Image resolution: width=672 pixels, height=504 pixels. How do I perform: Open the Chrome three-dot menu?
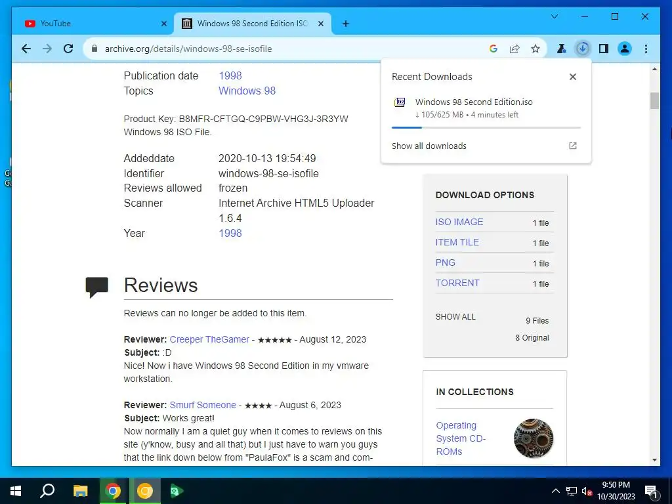point(646,49)
